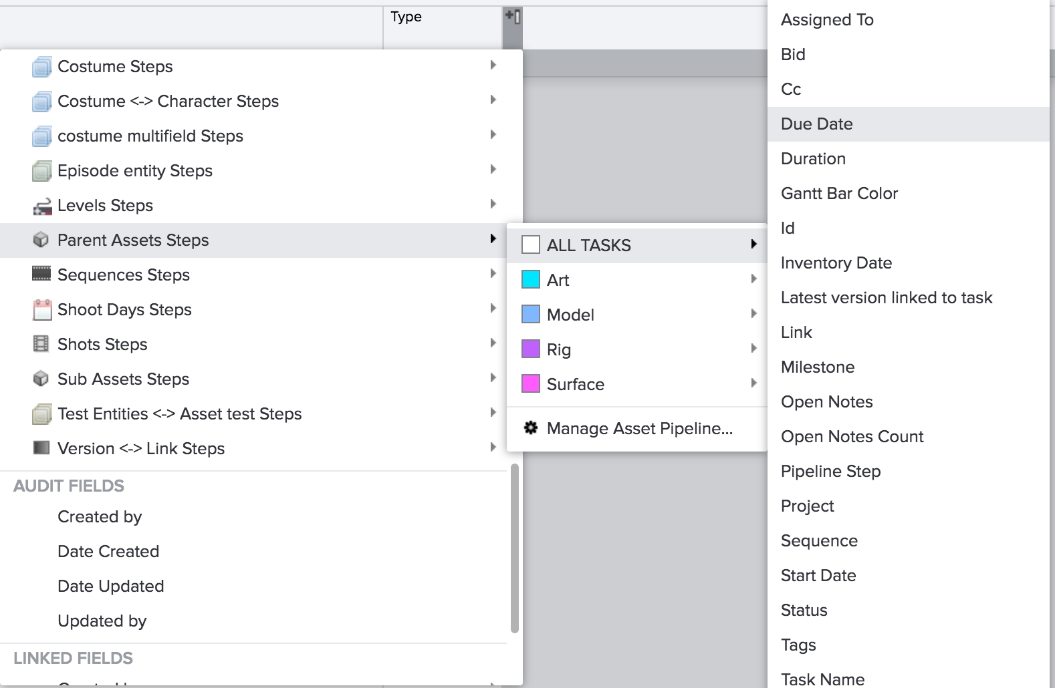Click the Sequences Steps clapboard icon
The width and height of the screenshot is (1055, 688).
pyautogui.click(x=41, y=274)
